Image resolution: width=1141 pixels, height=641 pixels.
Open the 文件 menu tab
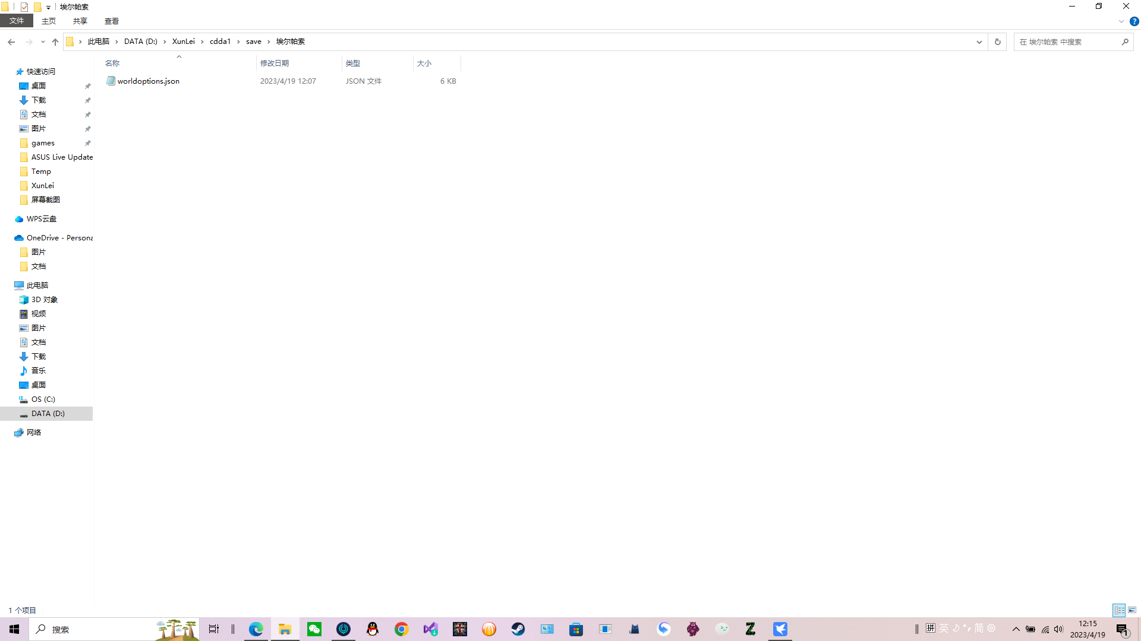pyautogui.click(x=17, y=21)
